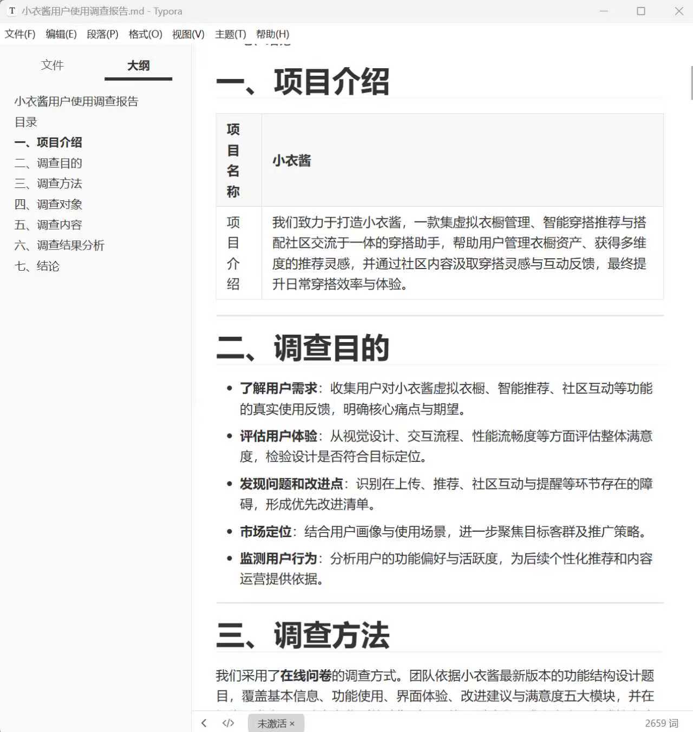Toggle sidebar with the left arrow icon
693x732 pixels.
coord(204,723)
